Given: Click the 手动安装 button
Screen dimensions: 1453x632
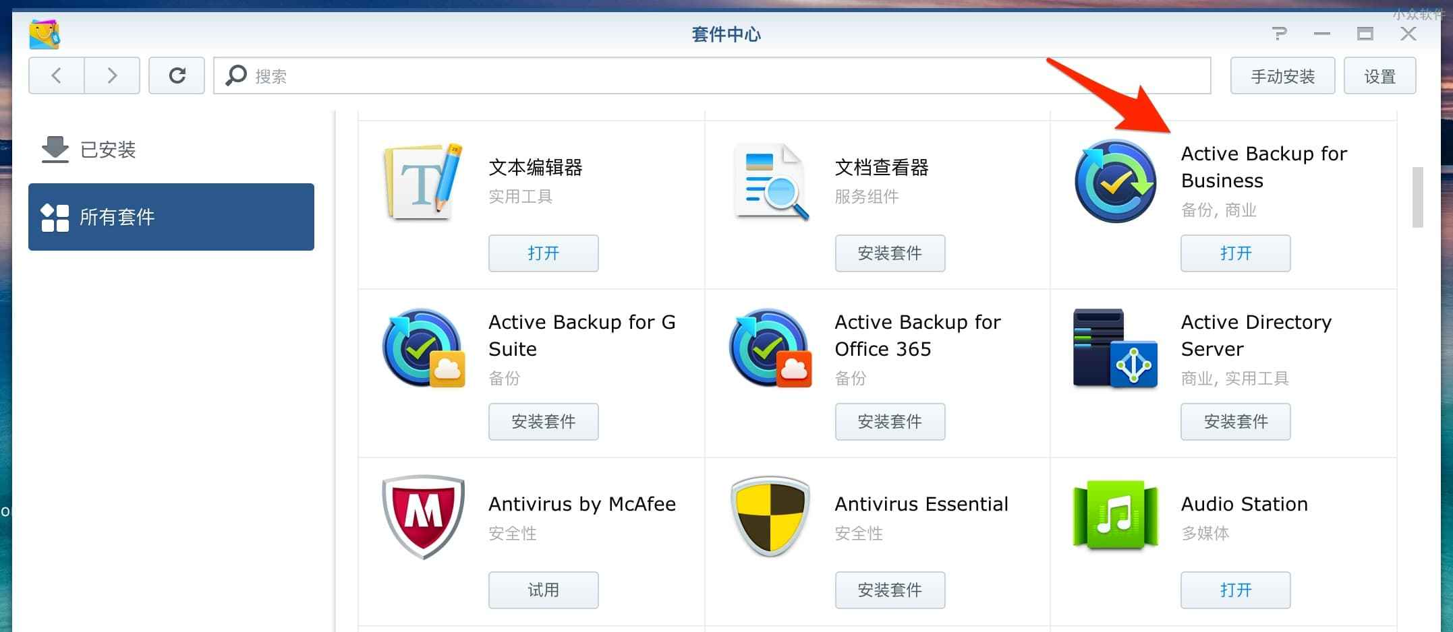Looking at the screenshot, I should click(x=1282, y=76).
